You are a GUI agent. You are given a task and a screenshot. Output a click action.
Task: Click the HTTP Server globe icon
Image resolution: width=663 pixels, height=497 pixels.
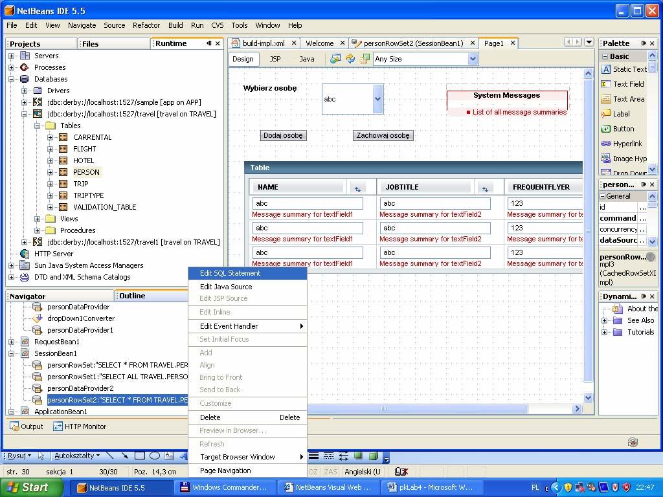(25, 254)
